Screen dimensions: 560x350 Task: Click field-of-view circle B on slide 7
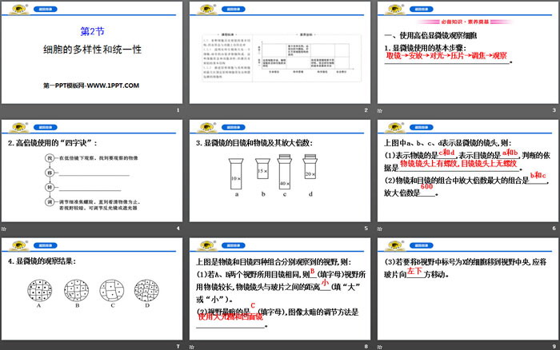(77, 290)
